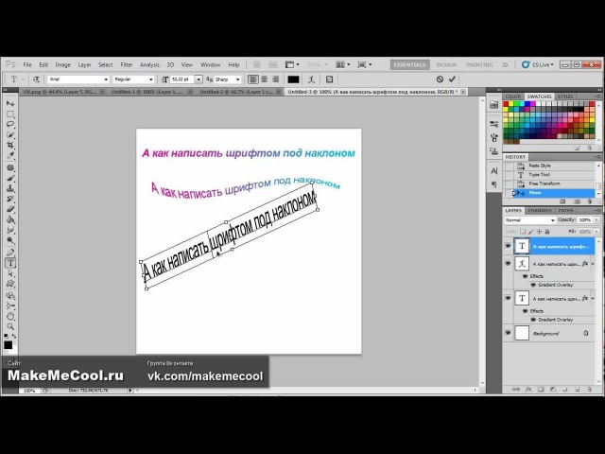
Task: Click the Essentials workspace button
Action: [409, 65]
